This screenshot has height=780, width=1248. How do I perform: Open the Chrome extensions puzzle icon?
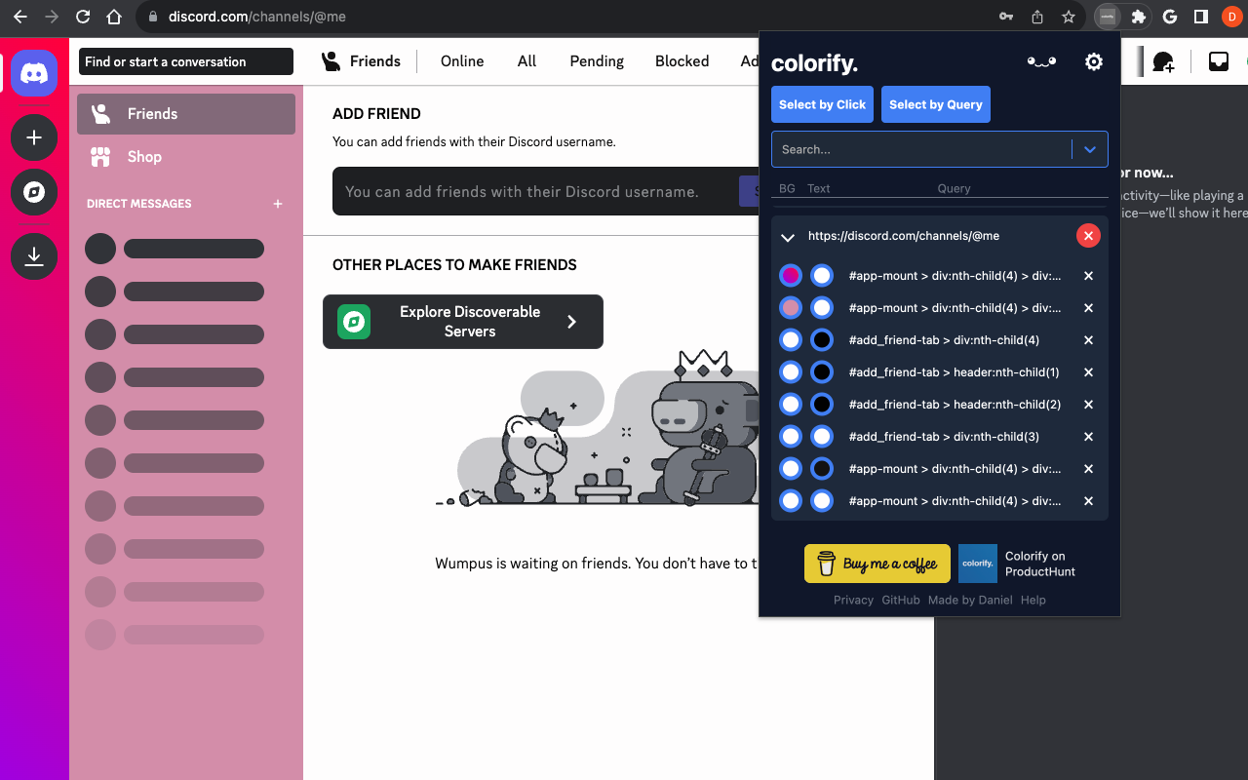[x=1138, y=17]
